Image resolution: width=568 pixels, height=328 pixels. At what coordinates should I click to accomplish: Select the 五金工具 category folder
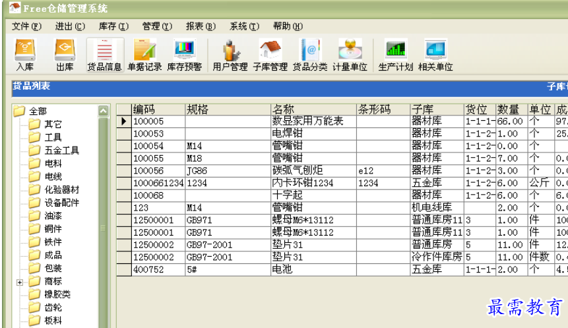[x=61, y=150]
